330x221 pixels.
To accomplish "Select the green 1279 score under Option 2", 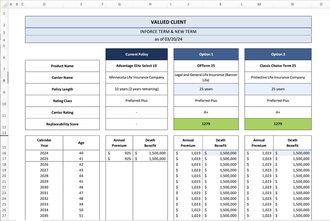I will [x=278, y=124].
